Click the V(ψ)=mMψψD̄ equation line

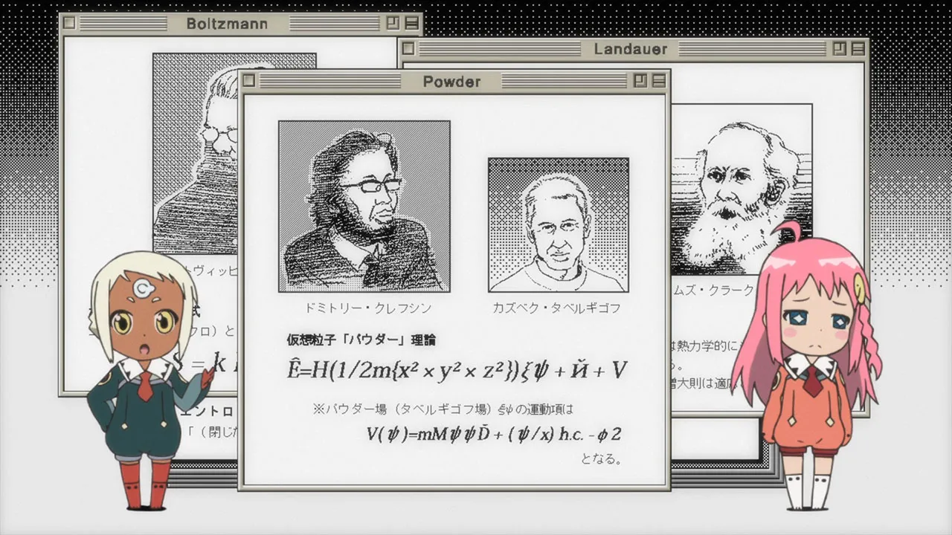(494, 434)
